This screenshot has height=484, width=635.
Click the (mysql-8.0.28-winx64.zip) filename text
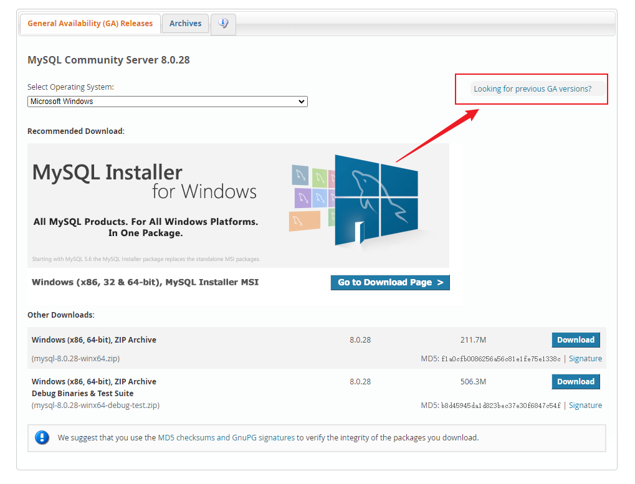[76, 359]
